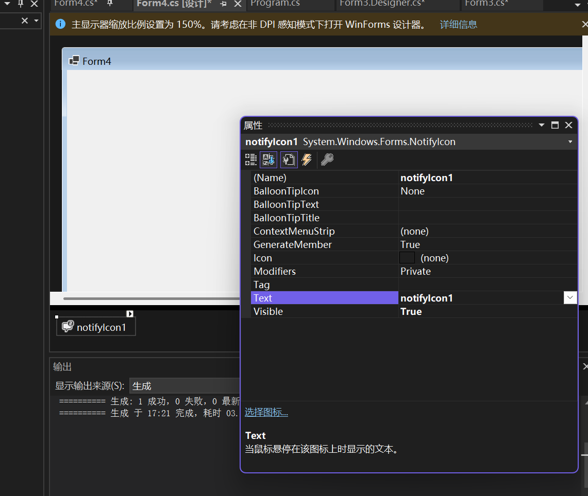This screenshot has height=496, width=588.
Task: Switch to the Program.cs tab
Action: pos(276,3)
